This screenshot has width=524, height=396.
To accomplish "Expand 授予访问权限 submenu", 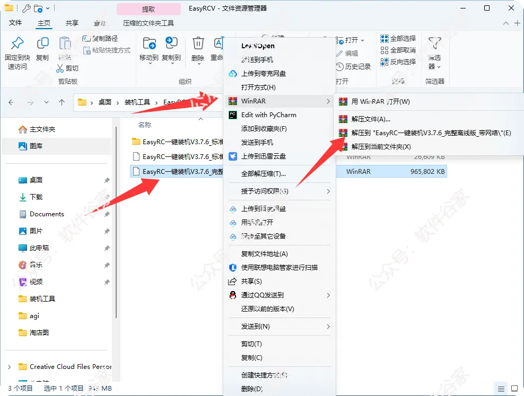I will click(x=280, y=191).
